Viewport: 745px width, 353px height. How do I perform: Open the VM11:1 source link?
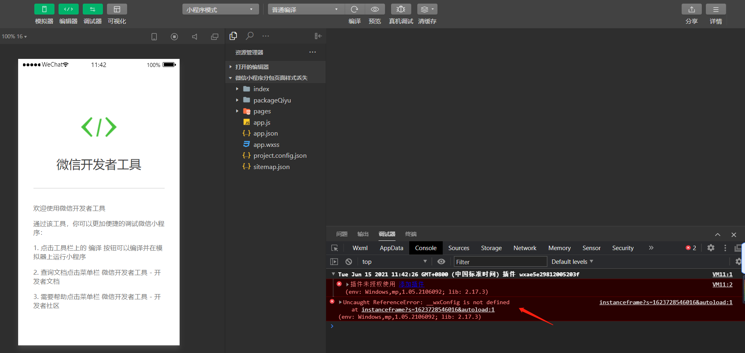[x=722, y=274]
